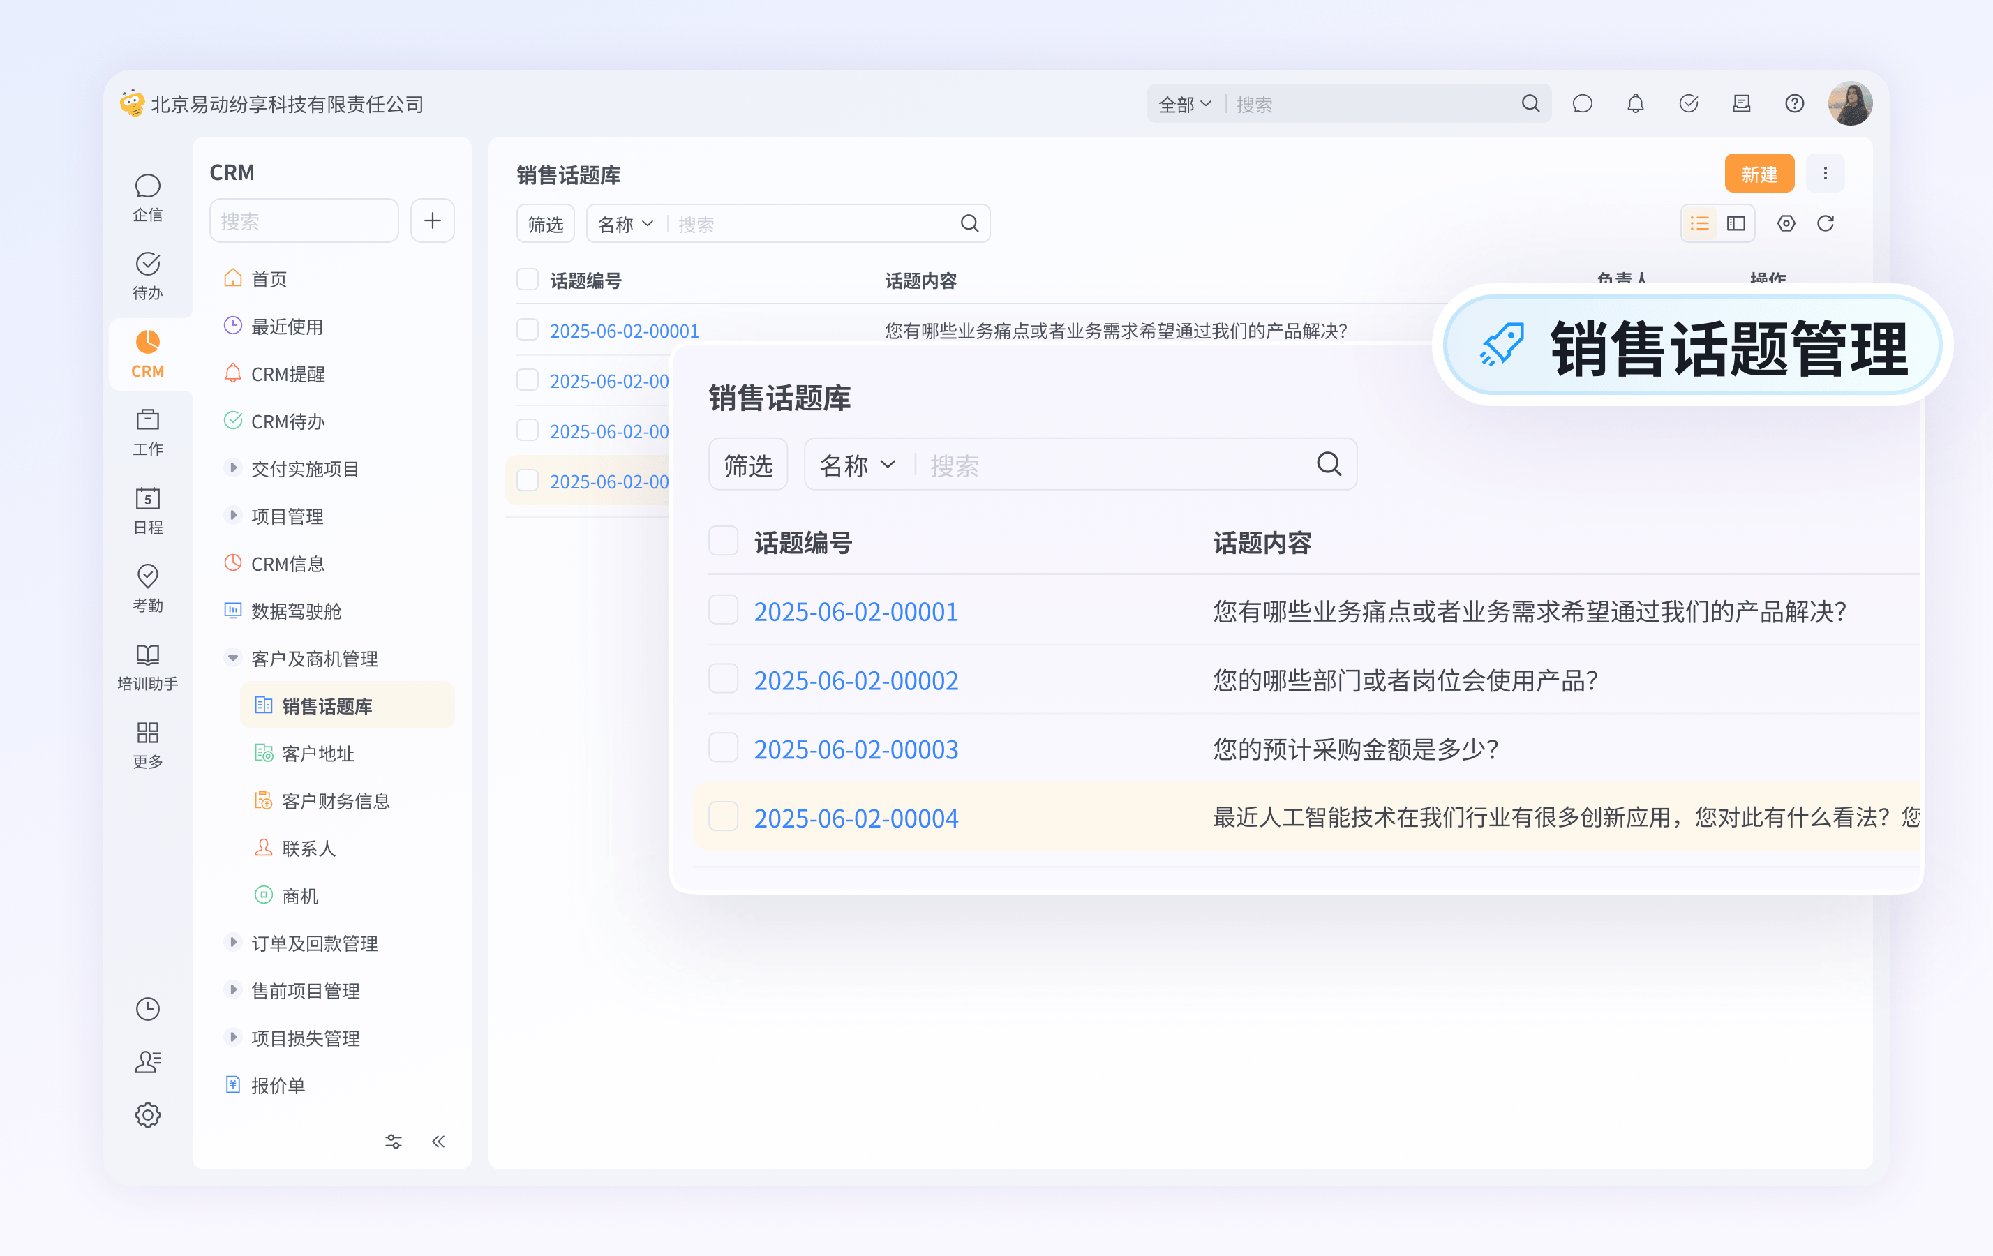Click the clock history icon in sidebar bottom

click(147, 1008)
